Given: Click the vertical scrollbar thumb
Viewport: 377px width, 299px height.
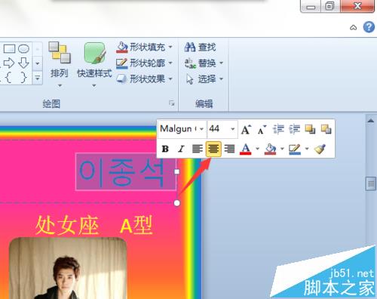Looking at the screenshot, I should click(x=371, y=184).
